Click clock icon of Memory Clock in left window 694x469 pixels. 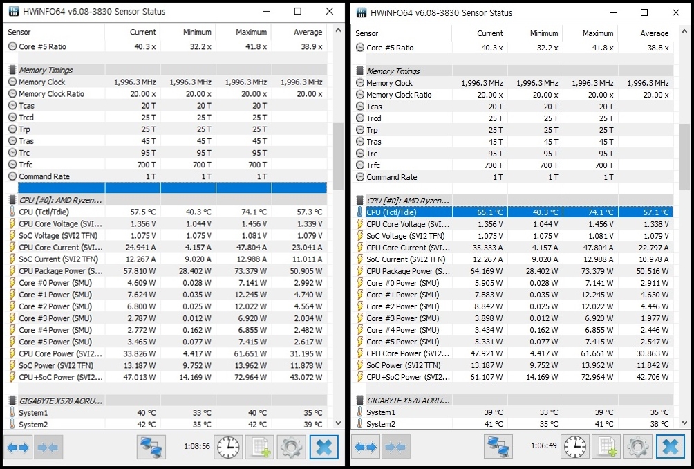(12, 82)
